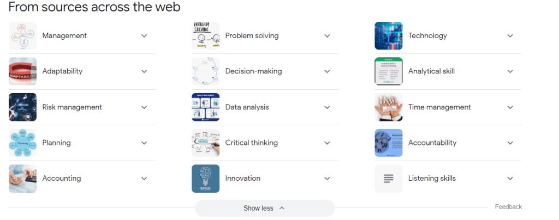Image resolution: width=559 pixels, height=220 pixels.
Task: Choose the Accounting topic label
Action: pyautogui.click(x=61, y=179)
